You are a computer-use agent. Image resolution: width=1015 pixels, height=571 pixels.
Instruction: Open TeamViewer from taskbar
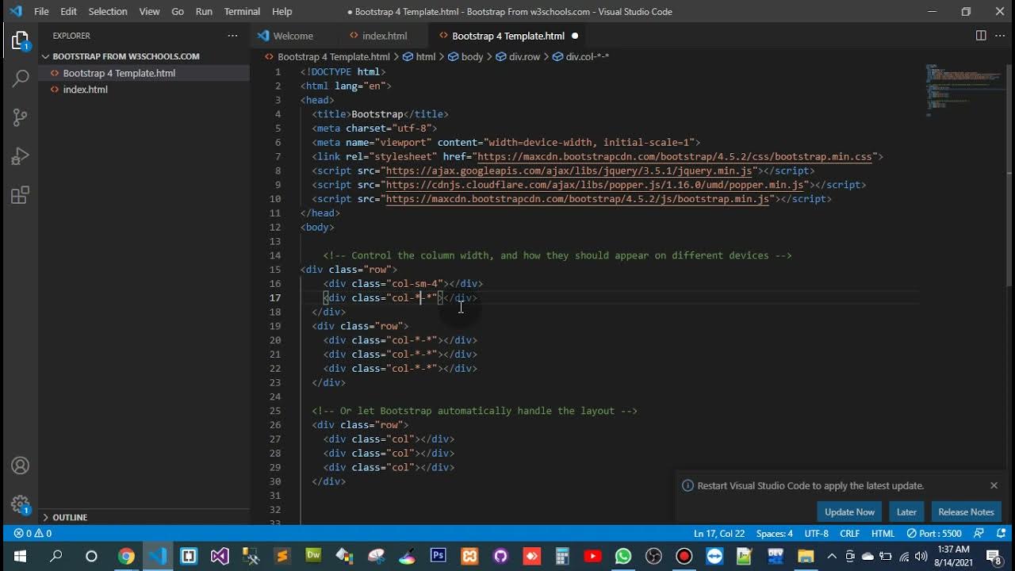point(714,556)
